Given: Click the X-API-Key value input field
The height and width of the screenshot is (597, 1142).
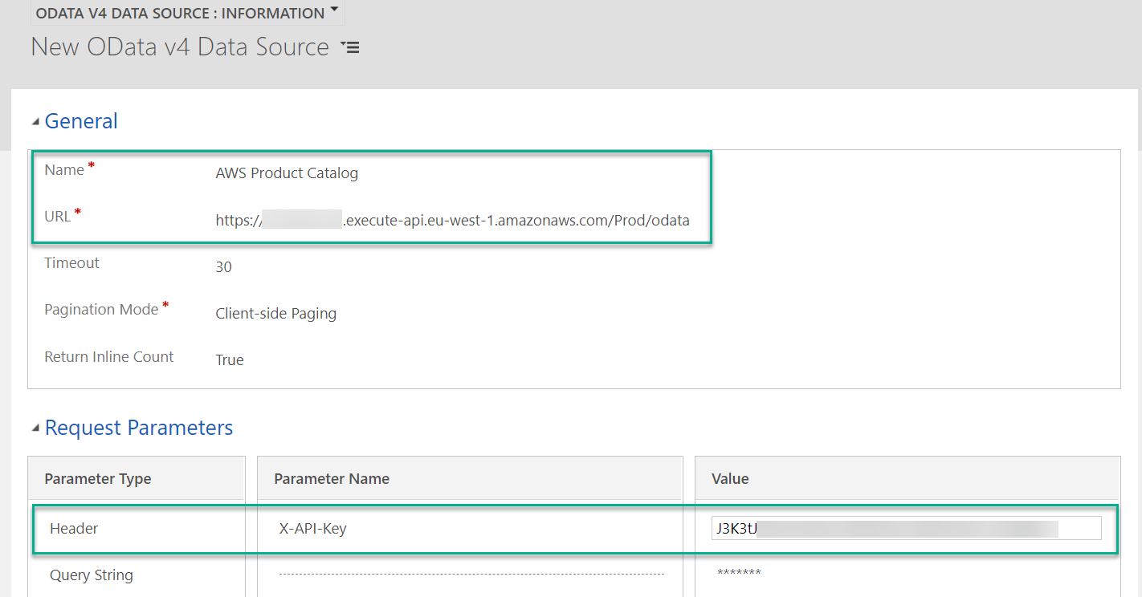Looking at the screenshot, I should [x=906, y=527].
